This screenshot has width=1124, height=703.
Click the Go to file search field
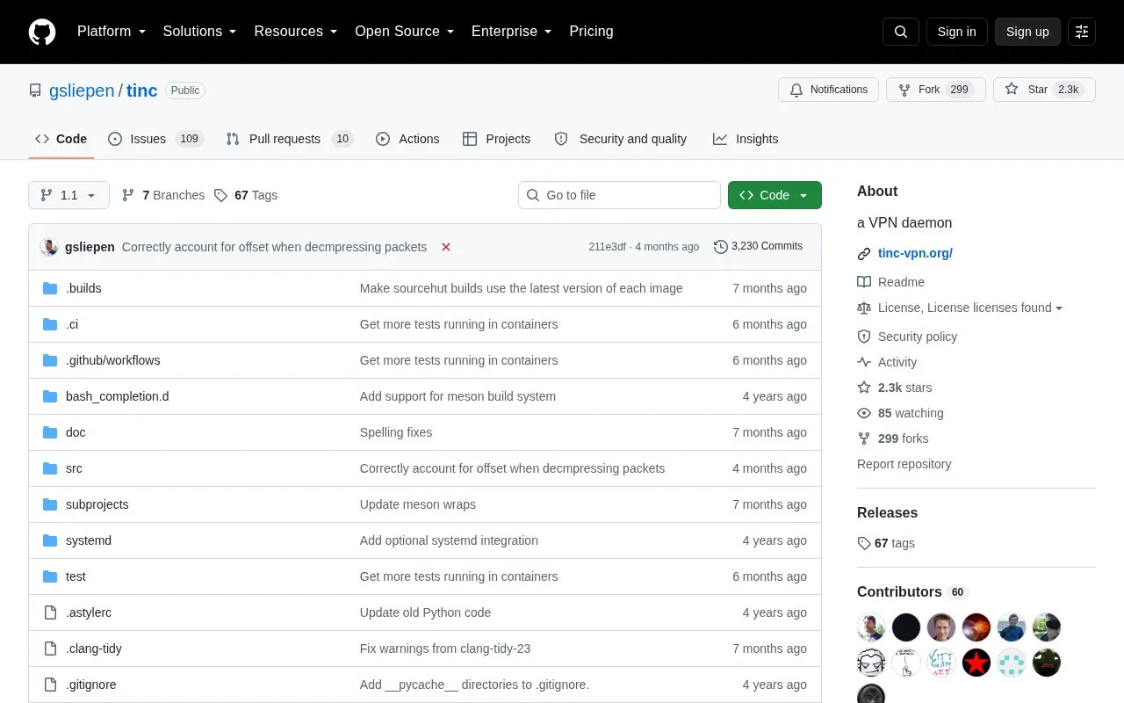click(619, 195)
